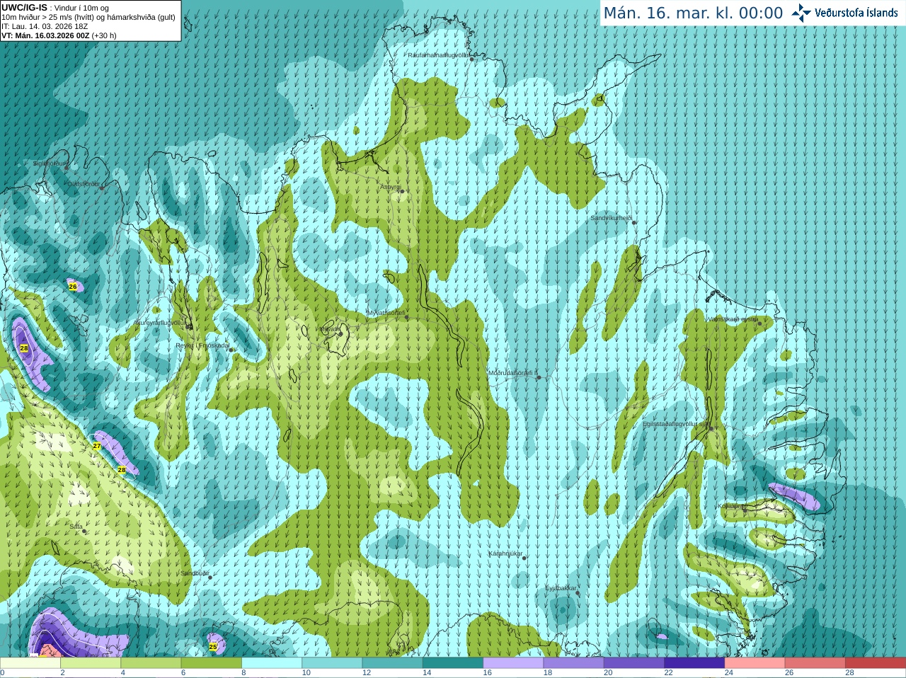Image resolution: width=906 pixels, height=678 pixels.
Task: Pick the 10–12 m/s turquoise legend swatch
Action: (332, 663)
